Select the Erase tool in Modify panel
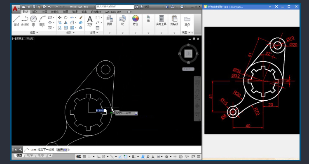This screenshot has height=164, width=309. click(x=81, y=18)
